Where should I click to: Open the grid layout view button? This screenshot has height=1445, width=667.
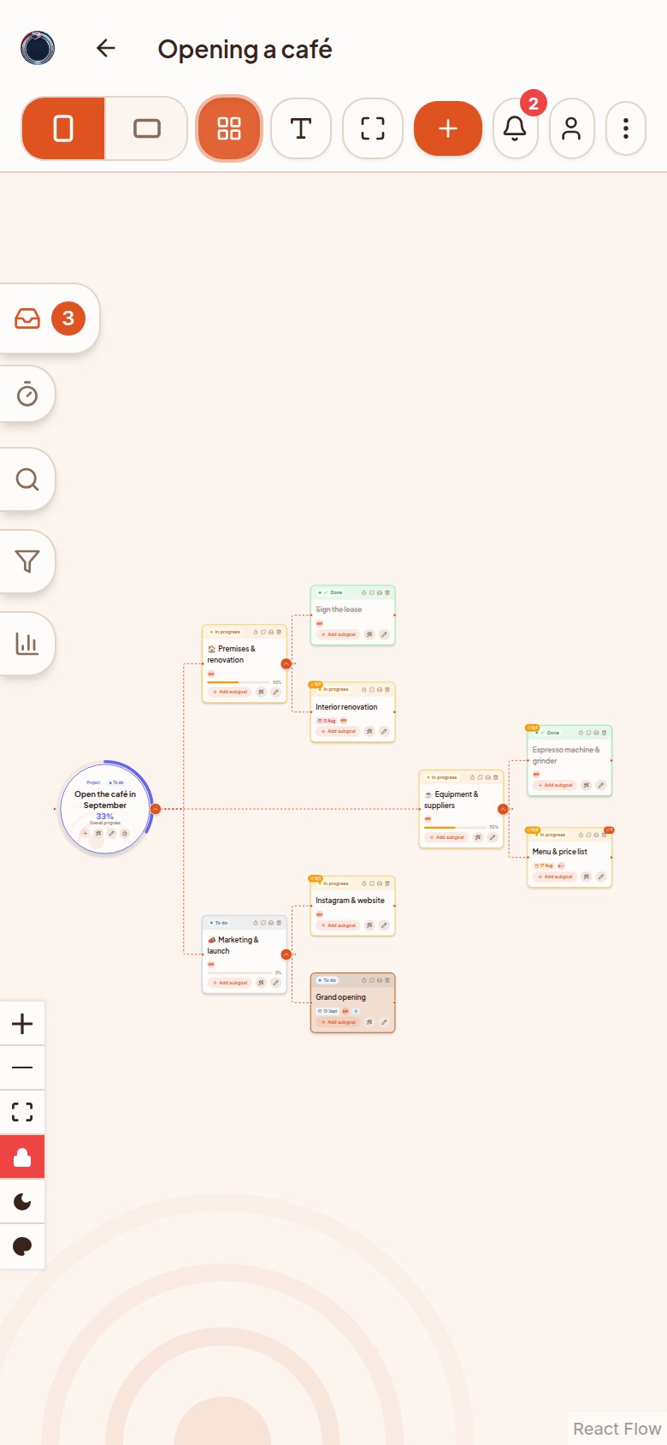[229, 128]
